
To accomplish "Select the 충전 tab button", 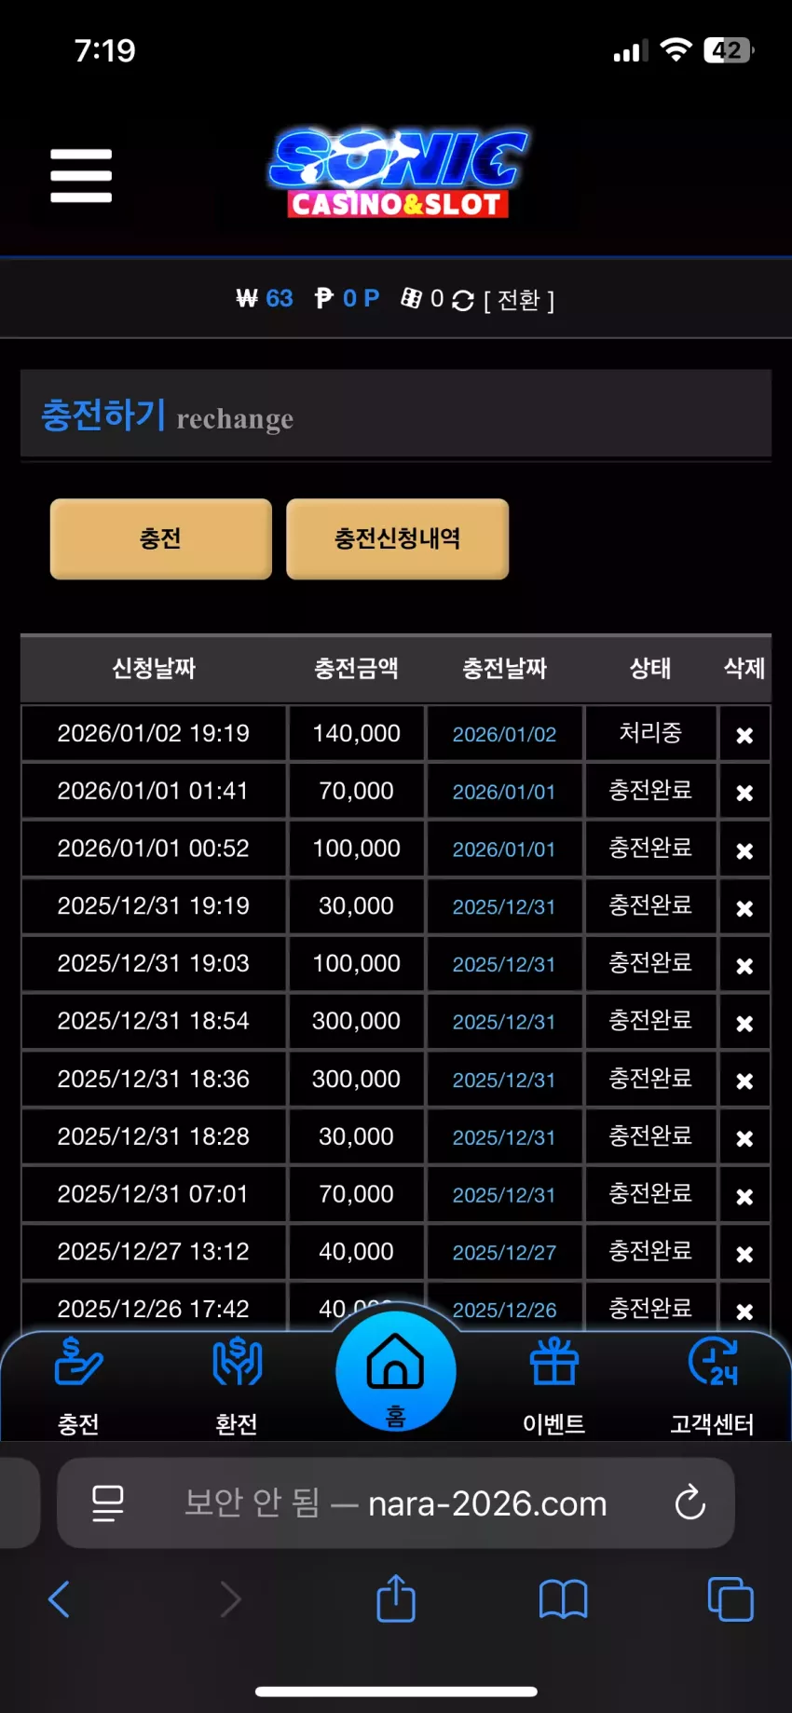I will pos(161,538).
